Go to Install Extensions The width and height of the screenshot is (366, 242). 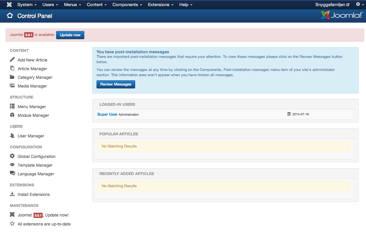(x=34, y=194)
